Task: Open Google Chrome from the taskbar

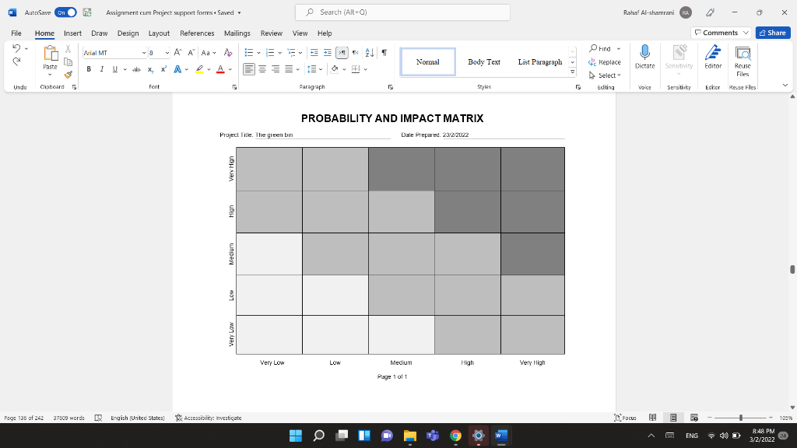Action: click(x=455, y=436)
